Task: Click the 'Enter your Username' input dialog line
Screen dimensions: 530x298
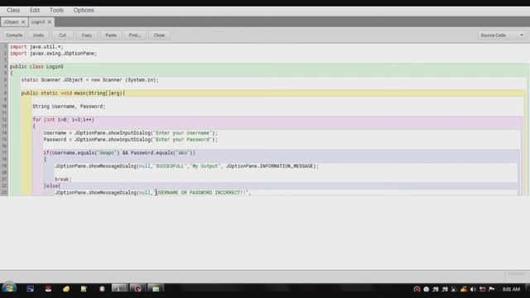Action: (x=131, y=133)
